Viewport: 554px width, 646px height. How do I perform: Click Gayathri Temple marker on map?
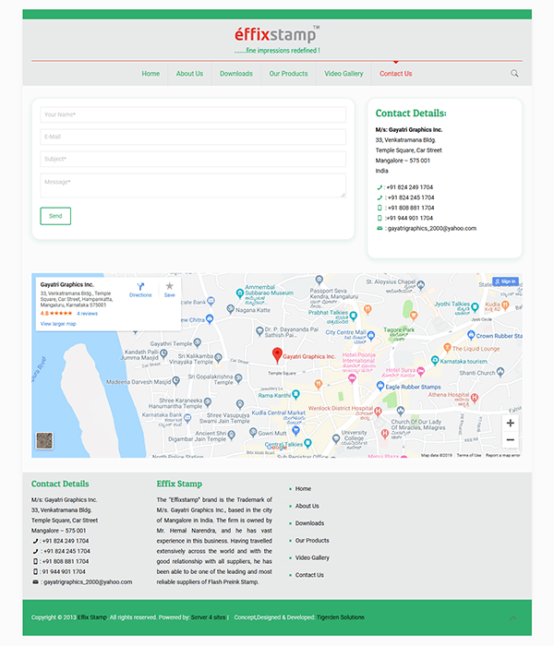(198, 342)
